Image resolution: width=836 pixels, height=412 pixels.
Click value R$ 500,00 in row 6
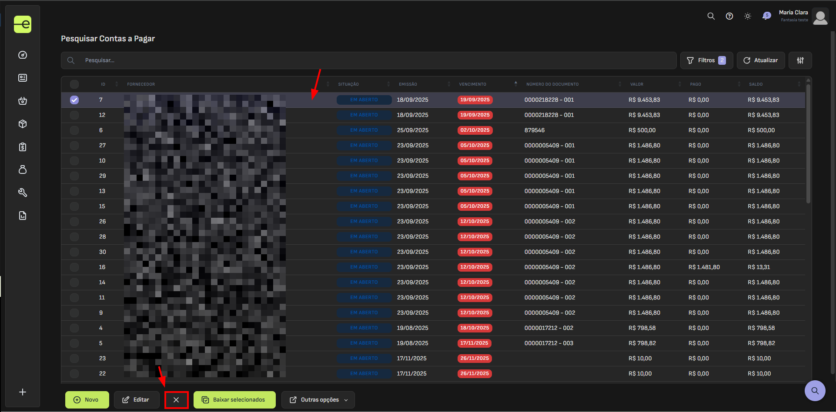642,130
